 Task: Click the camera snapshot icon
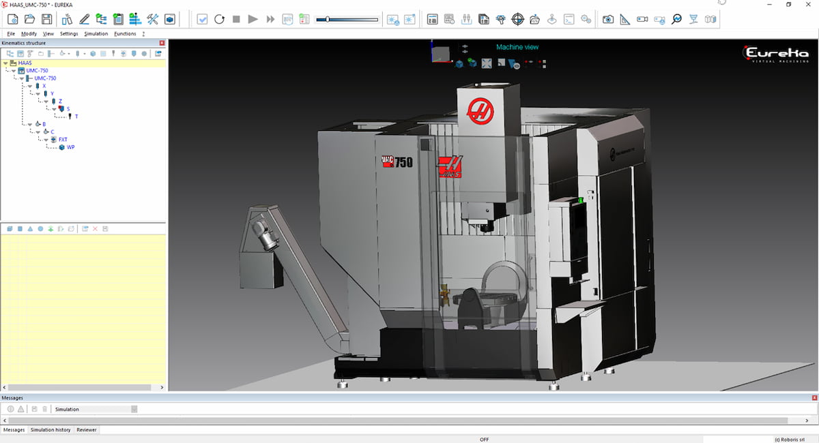(x=607, y=19)
